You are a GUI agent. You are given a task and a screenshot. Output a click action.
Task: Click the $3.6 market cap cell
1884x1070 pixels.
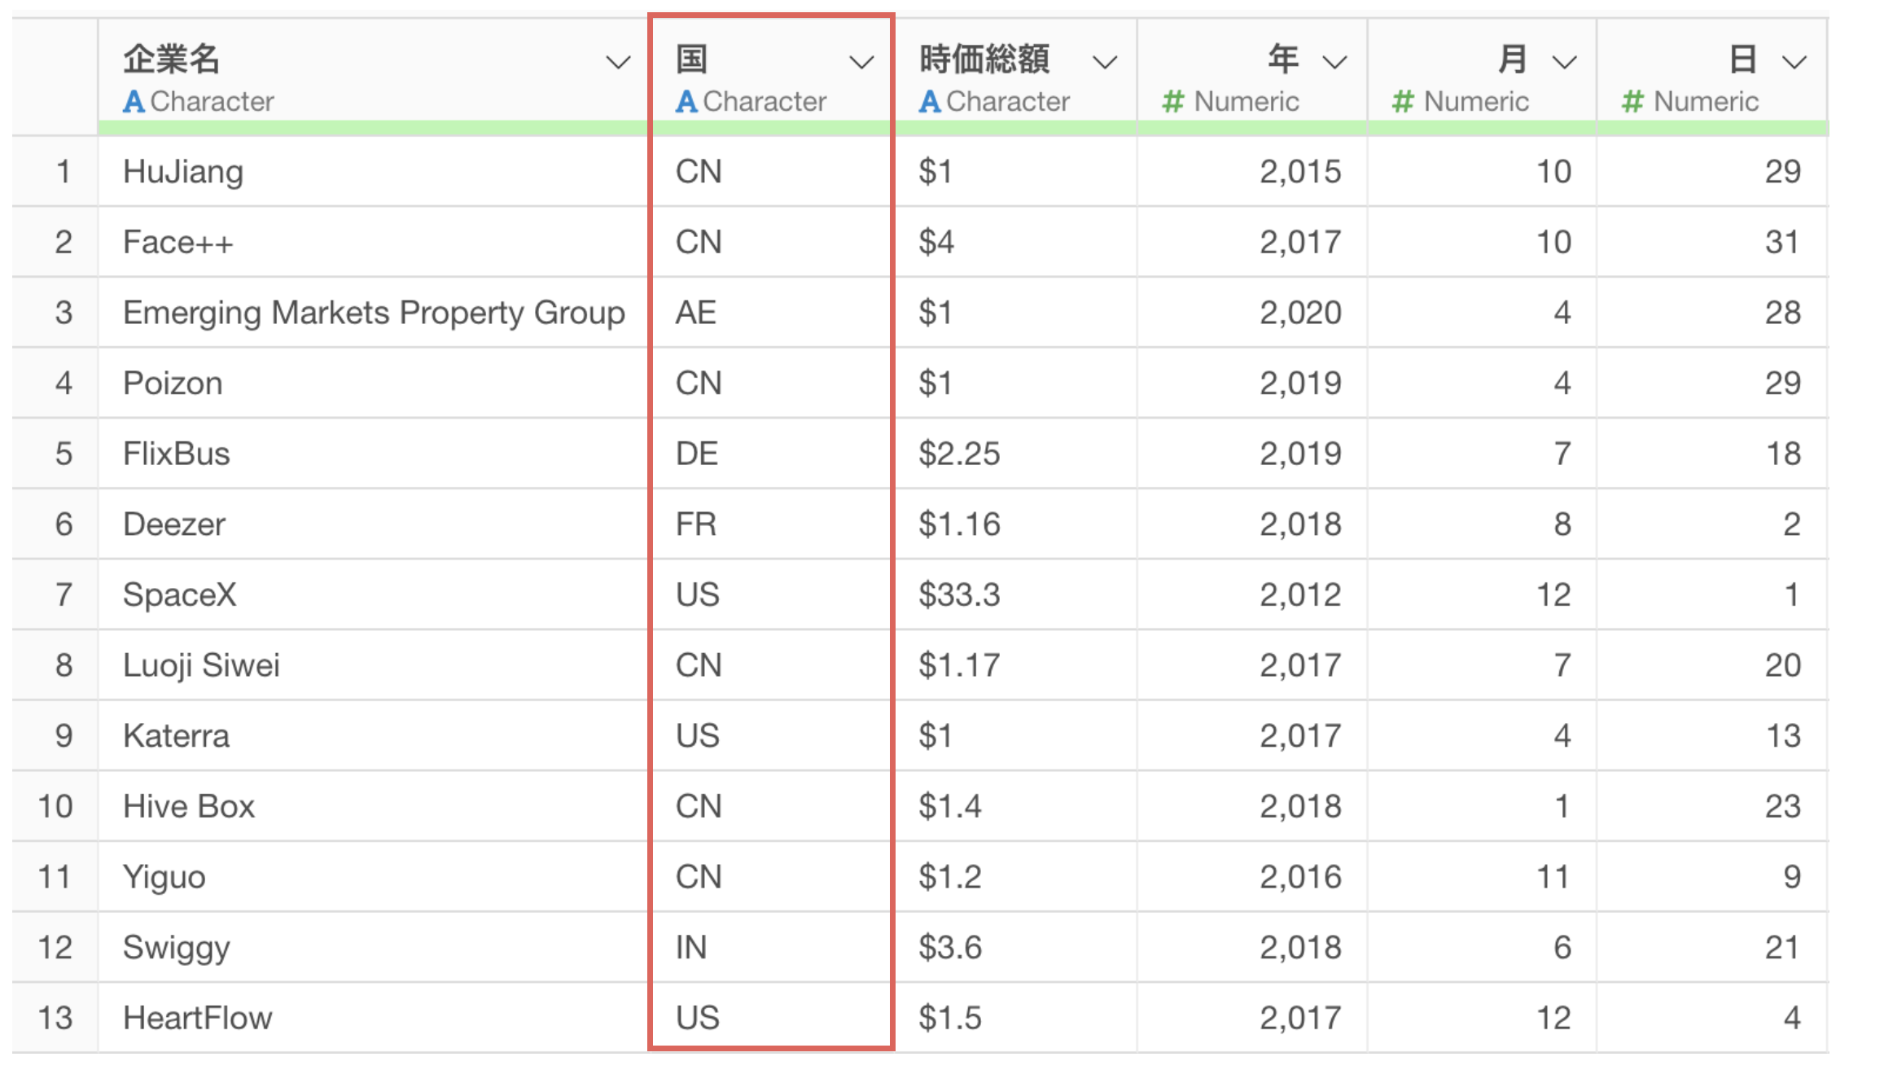tap(1015, 948)
